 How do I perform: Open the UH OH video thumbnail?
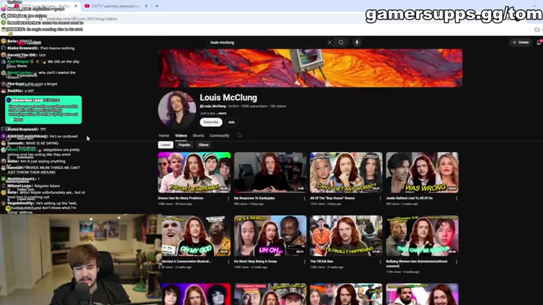click(x=270, y=236)
